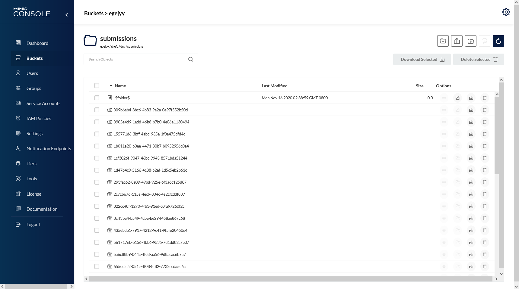The height and width of the screenshot is (289, 519).
Task: Select checkbox for 009b6eb4-3bc6 folder
Action: point(97,110)
